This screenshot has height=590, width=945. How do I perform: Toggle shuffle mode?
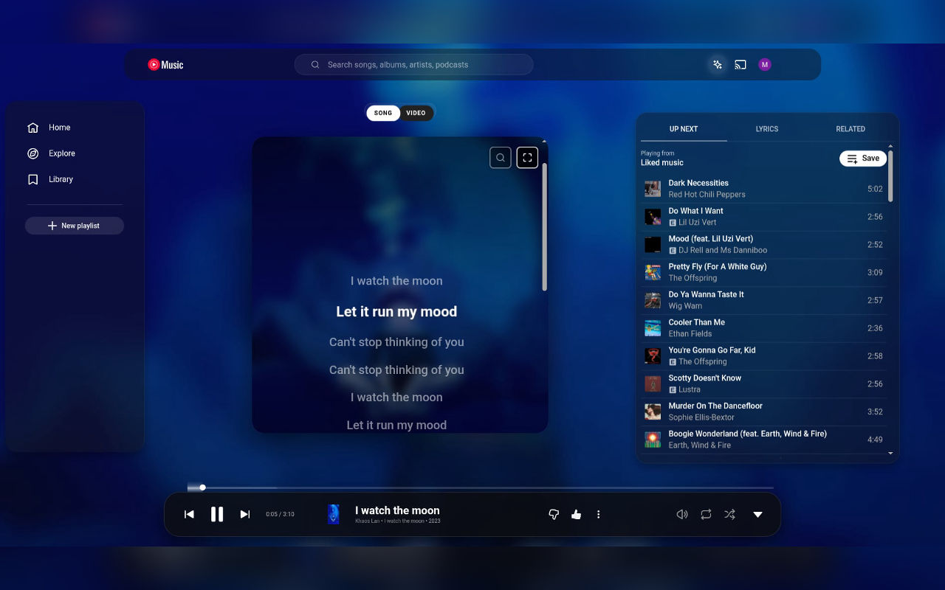click(729, 515)
